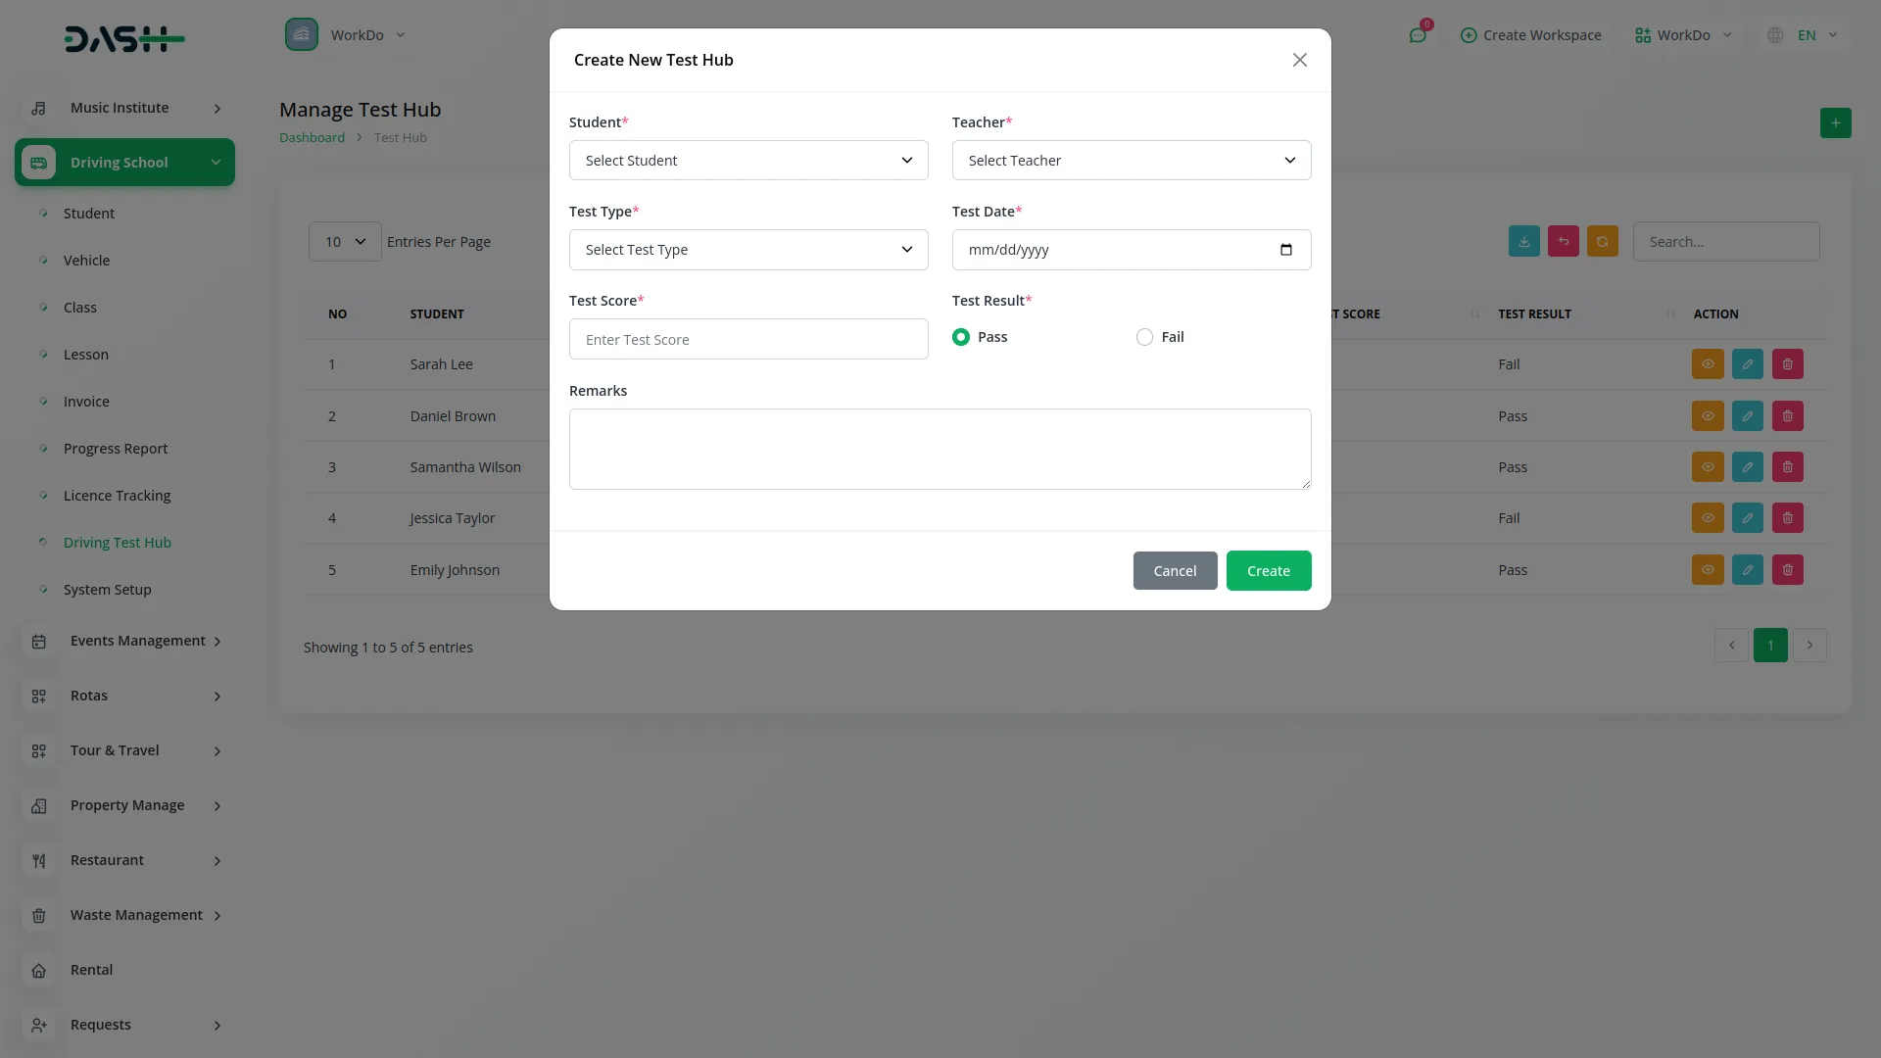Click edit pencil icon for Daniel Brown row
1881x1058 pixels.
(1748, 416)
